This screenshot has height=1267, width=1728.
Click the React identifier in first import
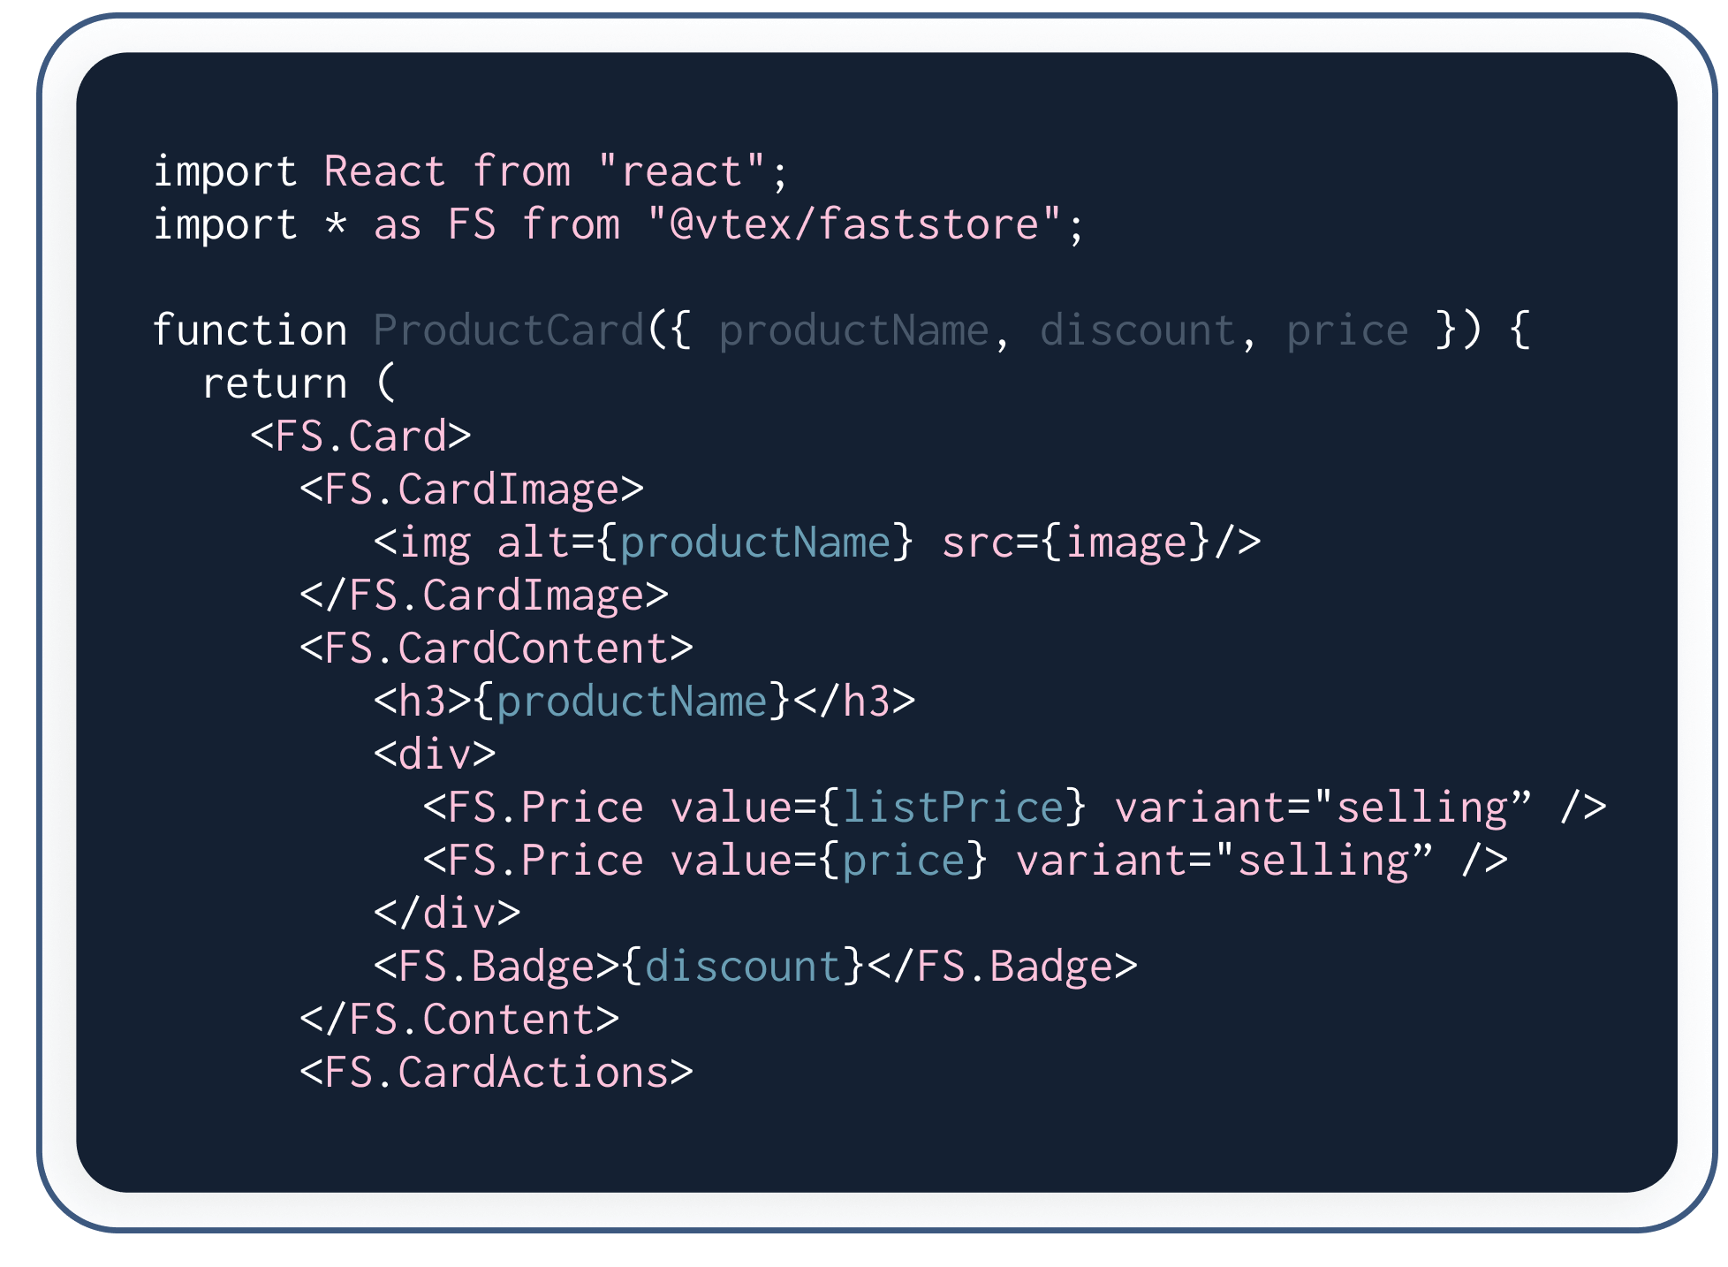384,171
